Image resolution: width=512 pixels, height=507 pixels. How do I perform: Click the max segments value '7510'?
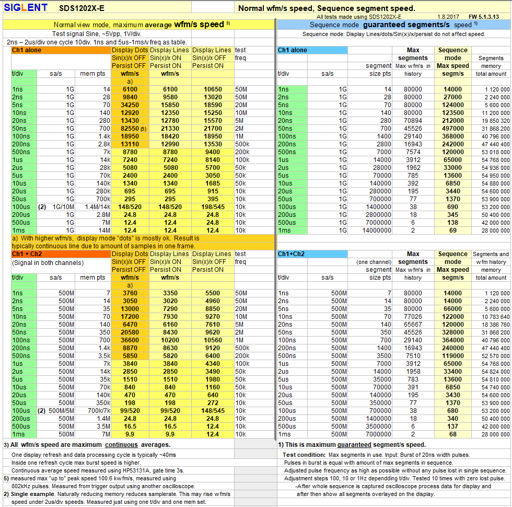click(413, 356)
